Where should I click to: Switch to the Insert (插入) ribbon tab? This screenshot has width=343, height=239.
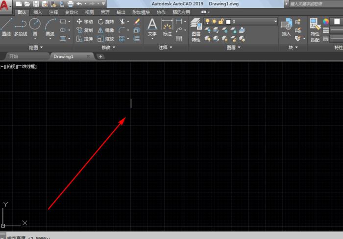coord(37,12)
